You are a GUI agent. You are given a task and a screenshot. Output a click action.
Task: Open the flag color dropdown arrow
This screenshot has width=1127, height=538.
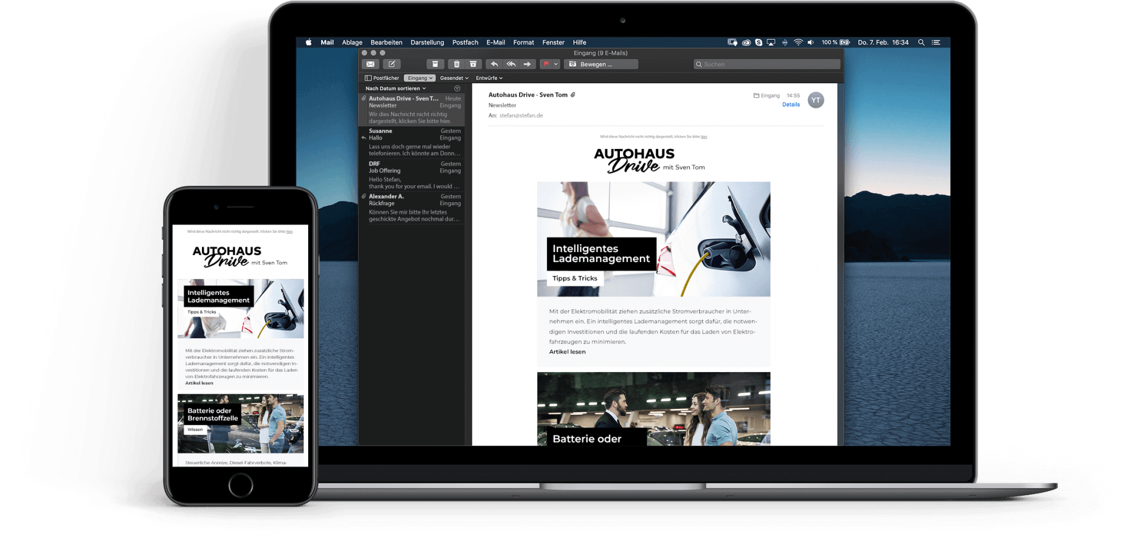pos(556,64)
